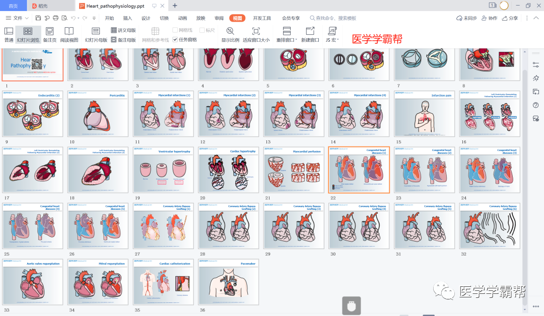Open the bottom sidebar image tool icon
Screen dimensions: 544x316
[x=535, y=119]
